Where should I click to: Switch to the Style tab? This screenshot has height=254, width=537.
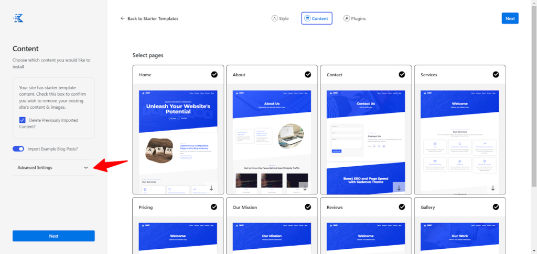280,18
